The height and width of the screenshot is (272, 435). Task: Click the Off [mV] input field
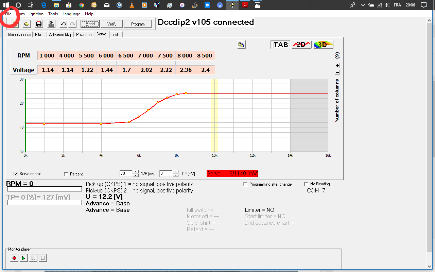pos(166,173)
